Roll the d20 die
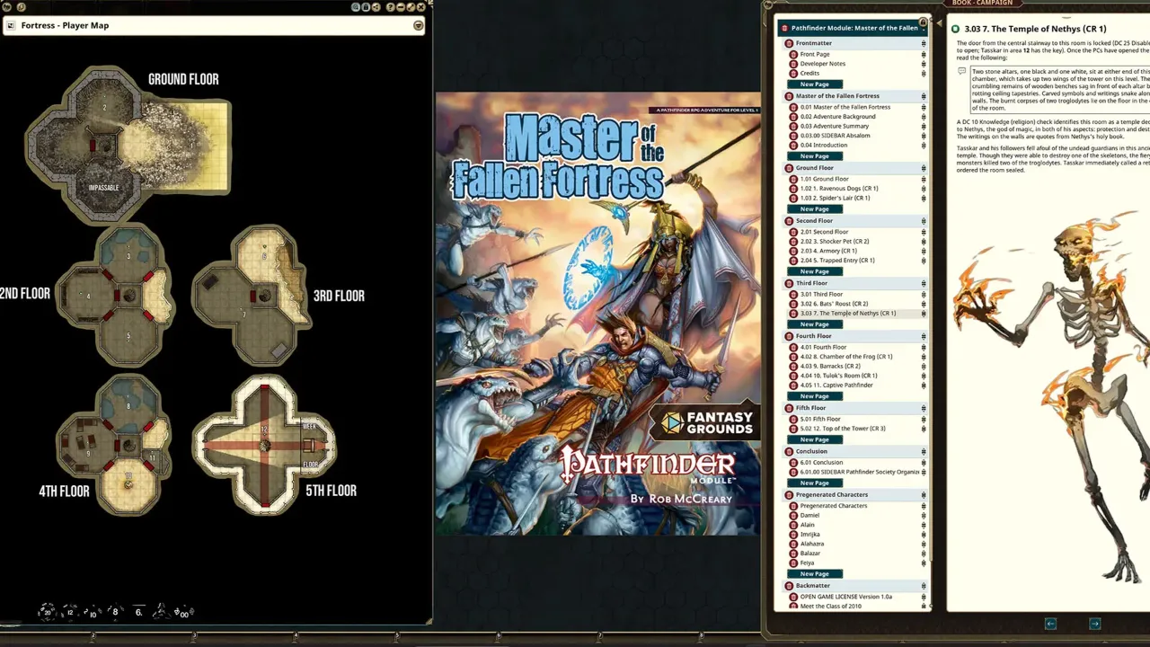 pos(47,613)
